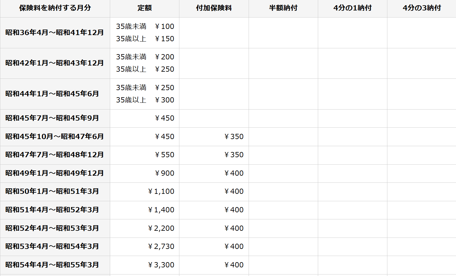
Task: Select the 昭和45年7月～昭和45年9月 row label
Action: tap(52, 118)
